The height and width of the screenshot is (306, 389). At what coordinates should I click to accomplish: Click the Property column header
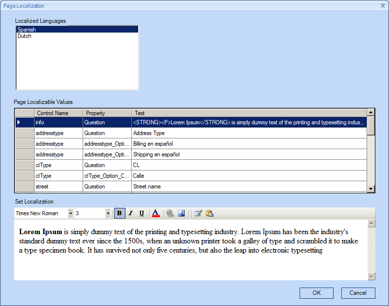coord(107,113)
